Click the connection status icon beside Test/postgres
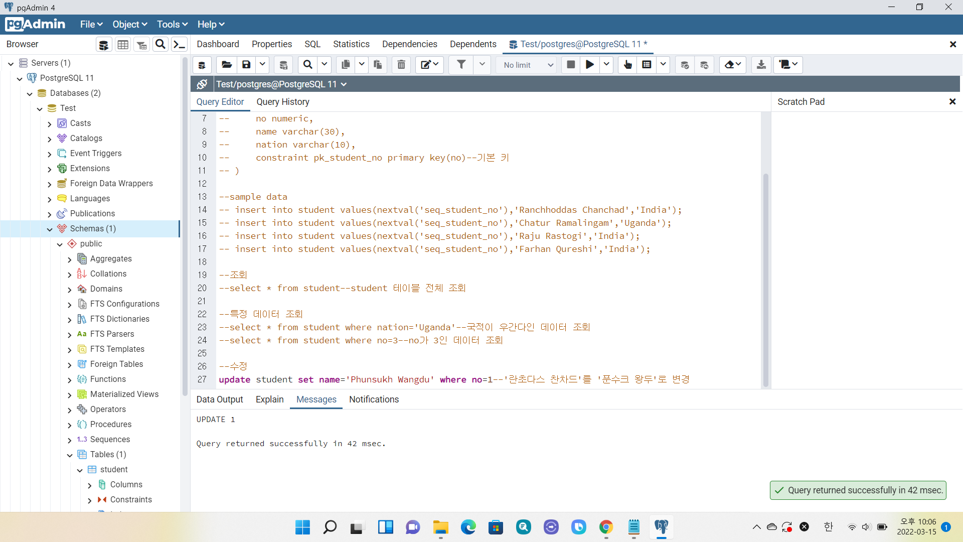The width and height of the screenshot is (963, 542). point(202,84)
